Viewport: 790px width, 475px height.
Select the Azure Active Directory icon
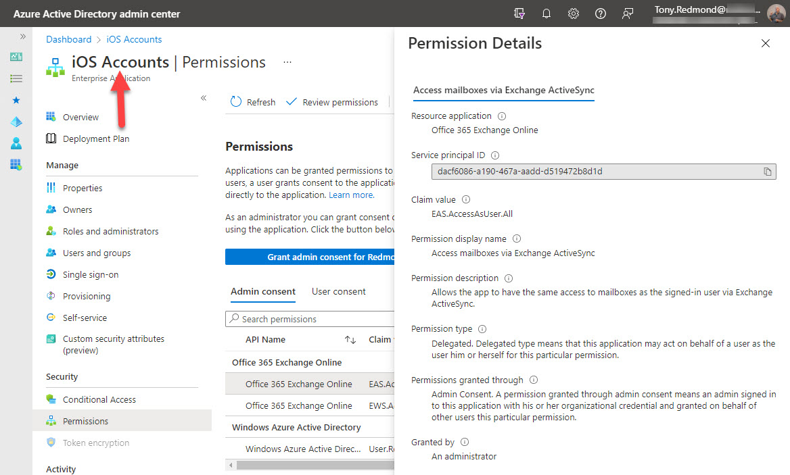pyautogui.click(x=16, y=122)
